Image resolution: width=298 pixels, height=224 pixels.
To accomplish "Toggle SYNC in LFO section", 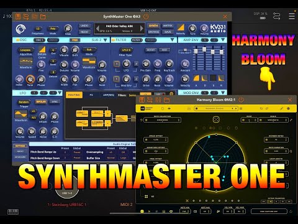I will click(x=55, y=101).
